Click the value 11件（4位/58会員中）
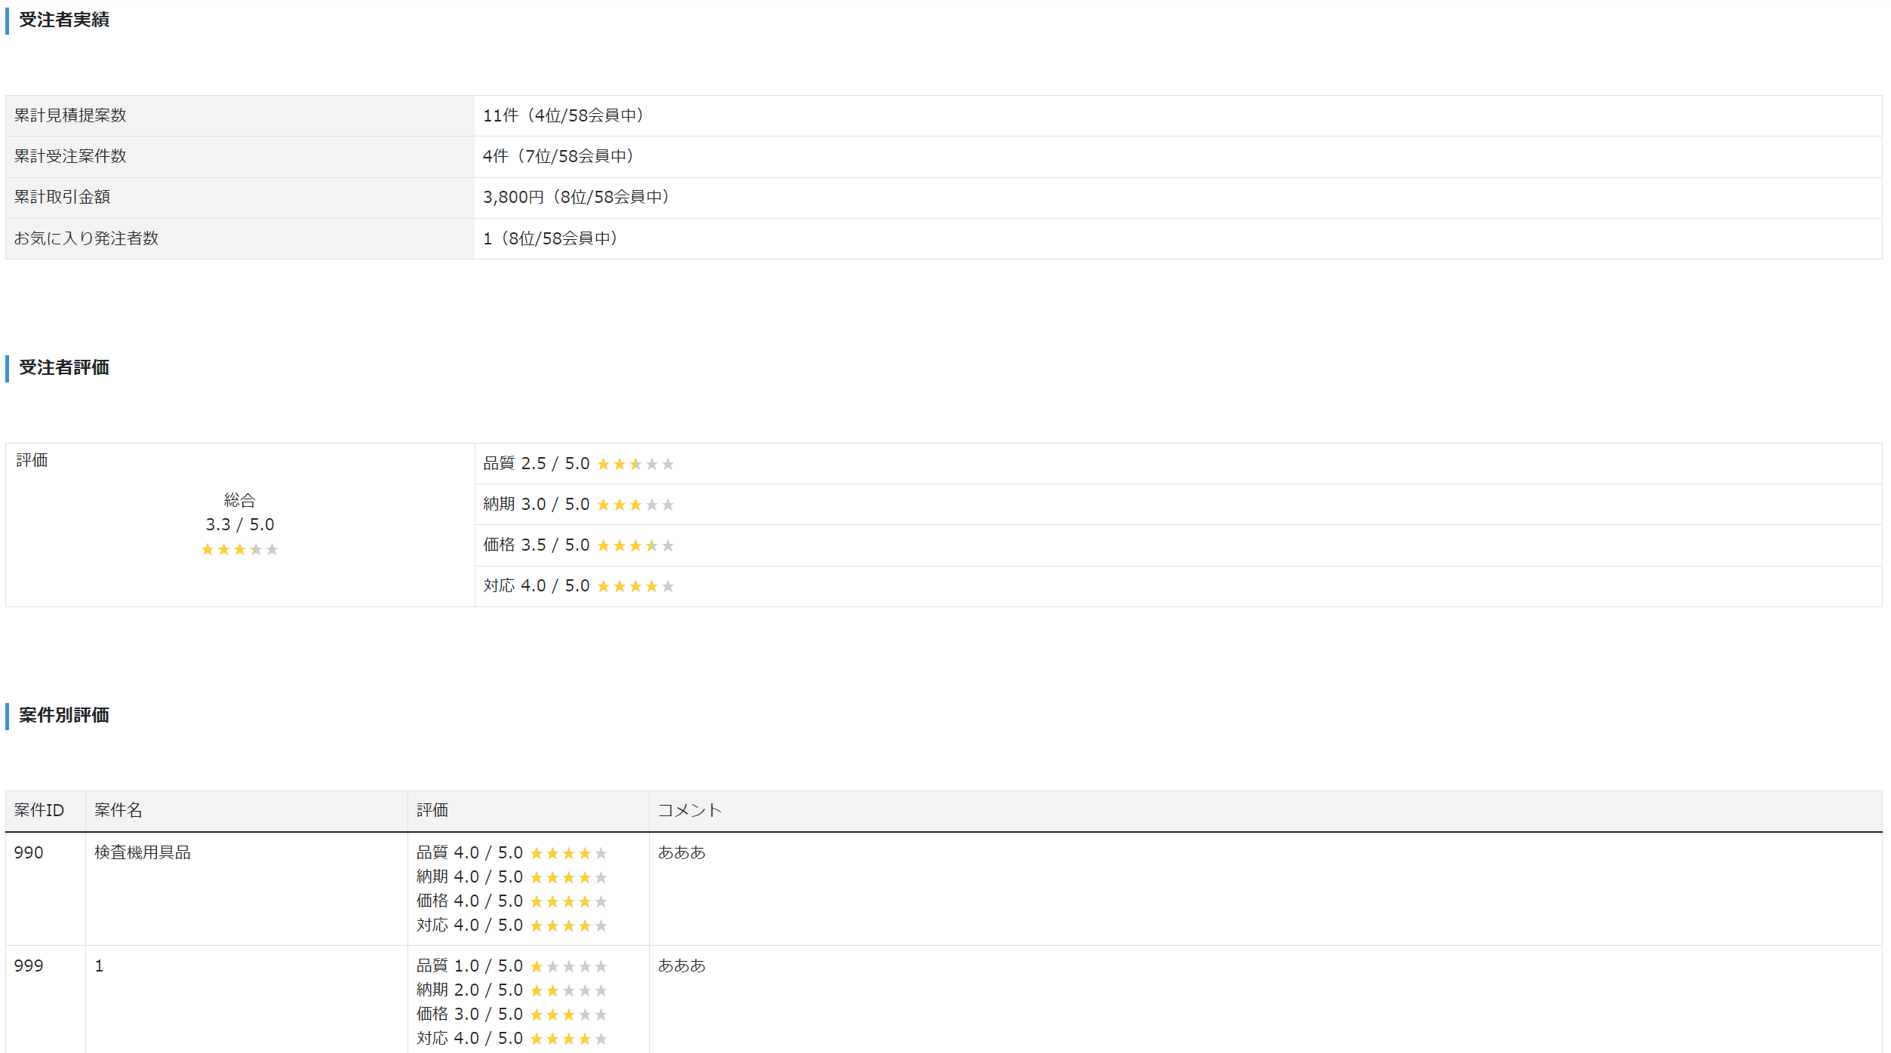This screenshot has width=1891, height=1053. 563,115
